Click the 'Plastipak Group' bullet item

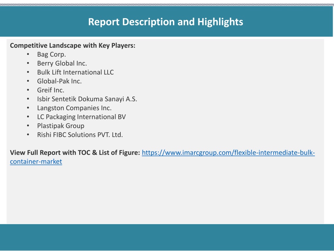coord(61,126)
